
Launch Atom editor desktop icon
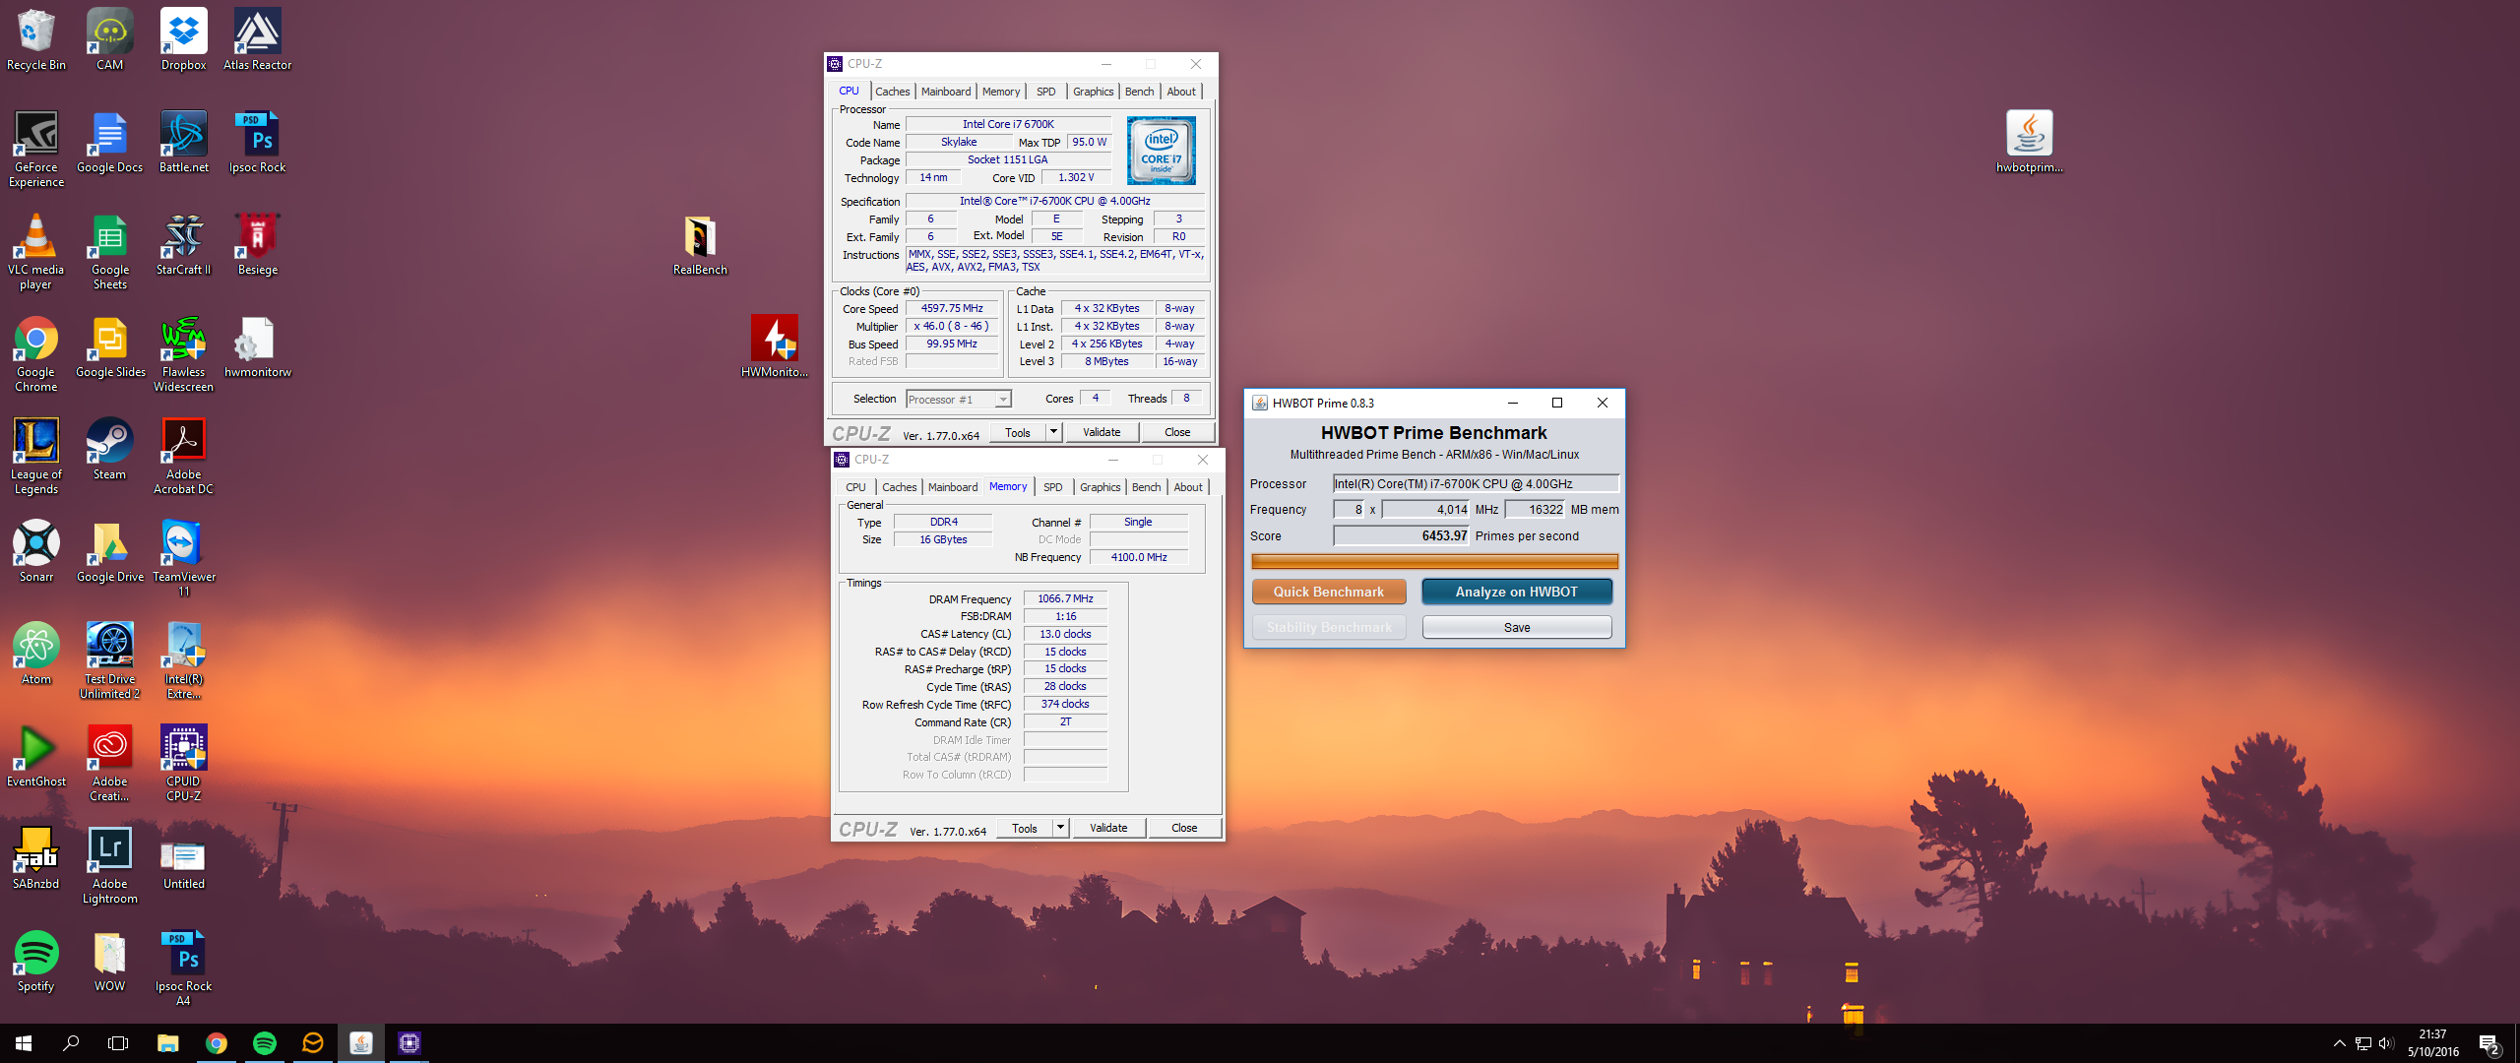[x=36, y=654]
